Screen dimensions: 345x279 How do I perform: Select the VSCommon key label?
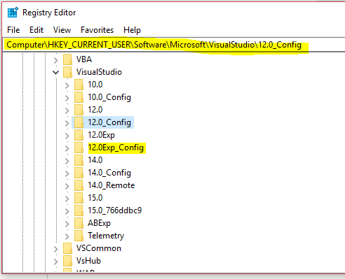pos(99,248)
